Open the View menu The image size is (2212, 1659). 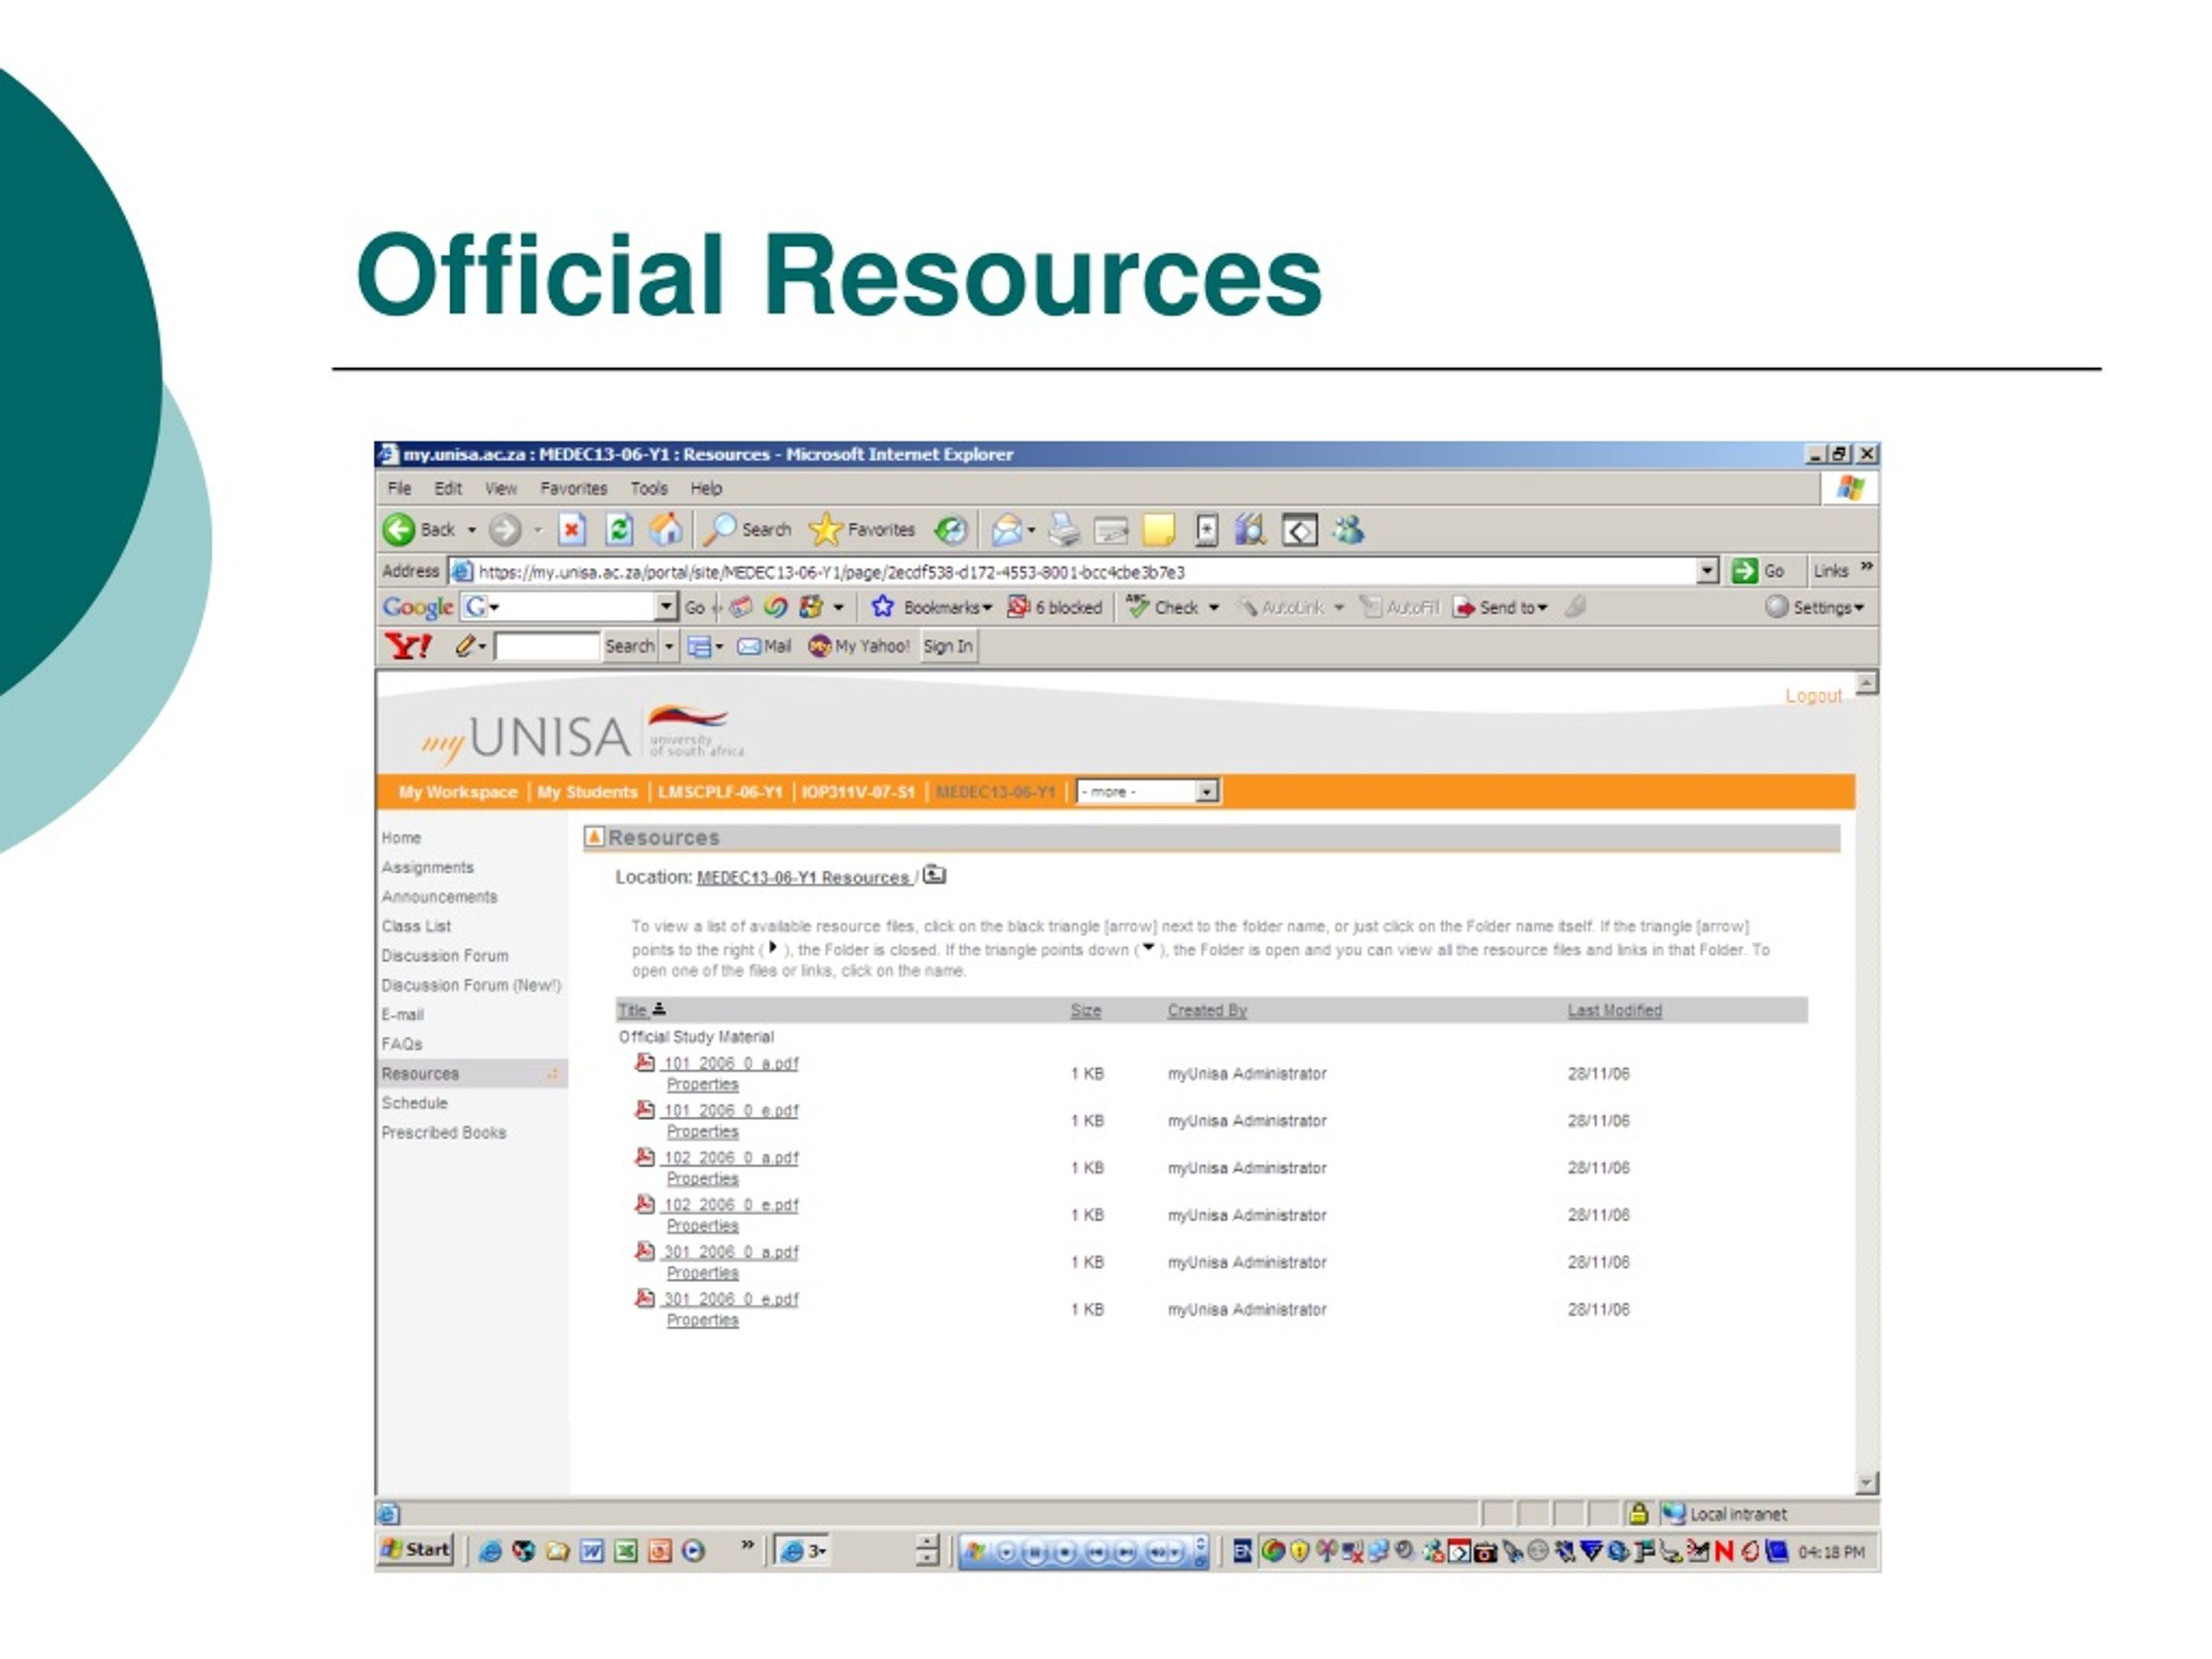point(501,488)
